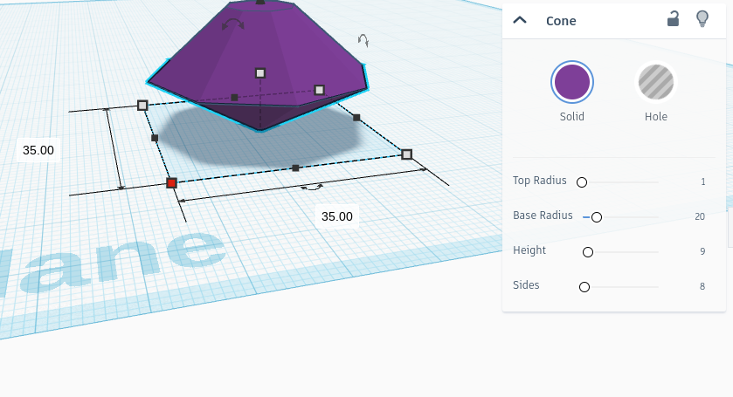The width and height of the screenshot is (733, 397).
Task: Toggle the light bulb visibility icon
Action: tap(702, 19)
